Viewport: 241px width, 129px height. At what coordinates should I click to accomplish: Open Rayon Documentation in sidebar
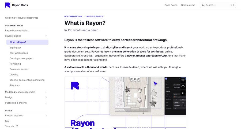point(17,30)
